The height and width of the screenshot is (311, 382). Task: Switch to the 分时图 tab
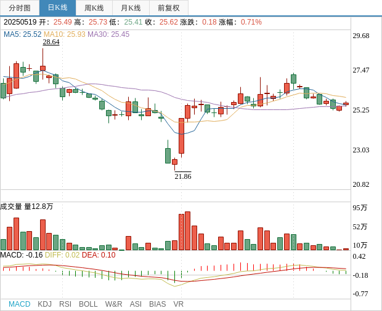click(20, 8)
